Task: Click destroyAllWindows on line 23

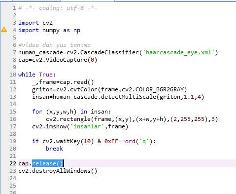Action: point(61,171)
